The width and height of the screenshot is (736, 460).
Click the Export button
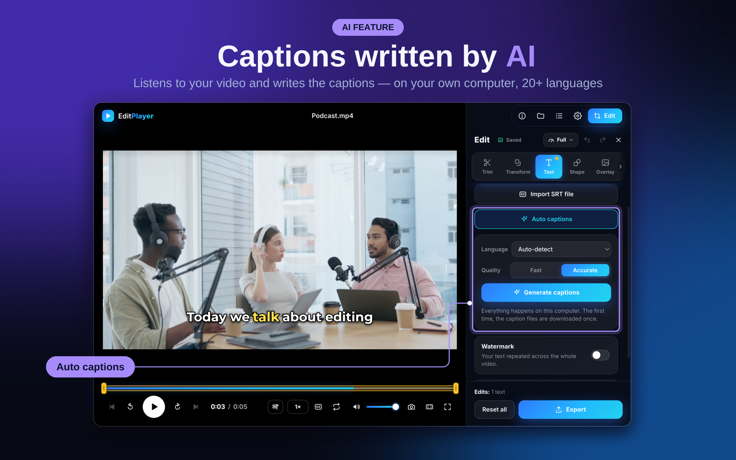[570, 409]
